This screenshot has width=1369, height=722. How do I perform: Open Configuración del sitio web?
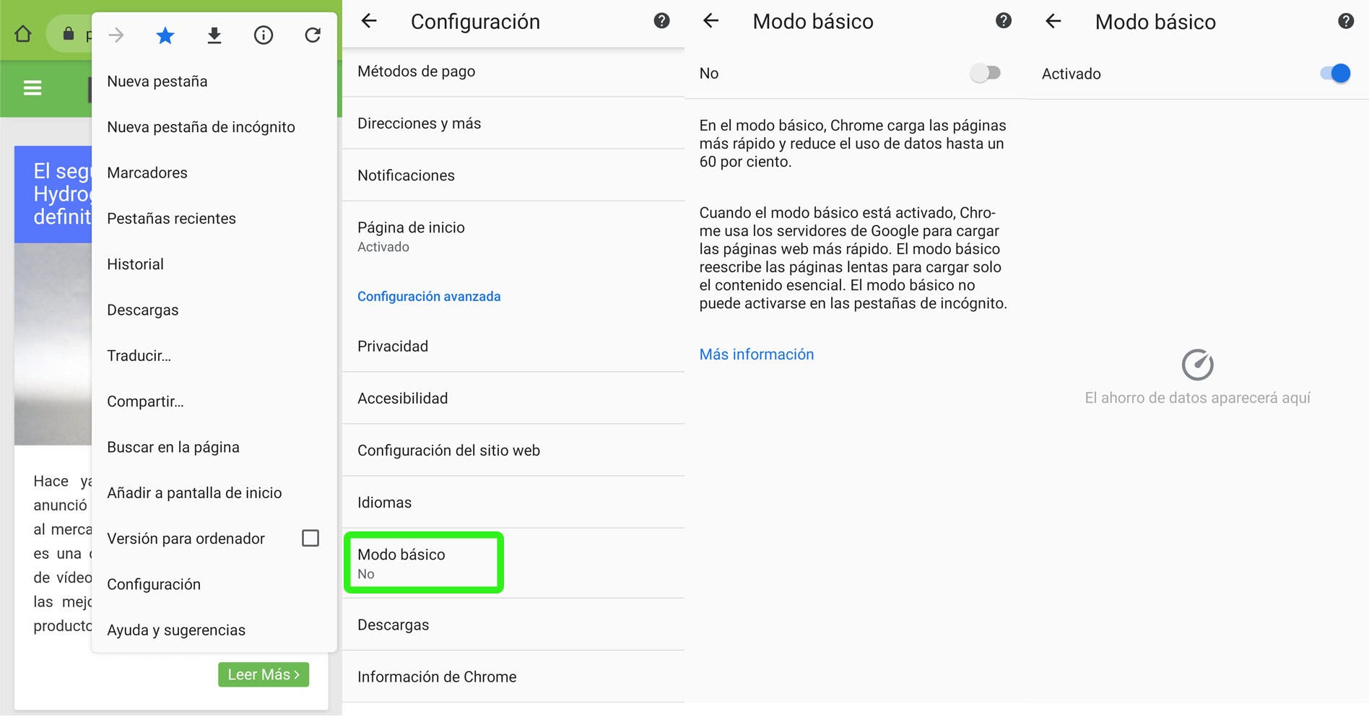[513, 451]
